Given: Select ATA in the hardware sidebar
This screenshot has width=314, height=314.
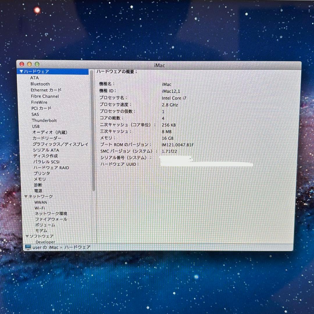Looking at the screenshot, I should [x=35, y=78].
